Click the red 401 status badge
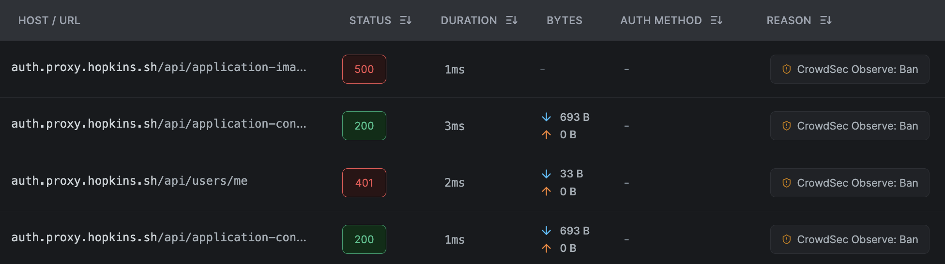The height and width of the screenshot is (264, 945). coord(364,183)
